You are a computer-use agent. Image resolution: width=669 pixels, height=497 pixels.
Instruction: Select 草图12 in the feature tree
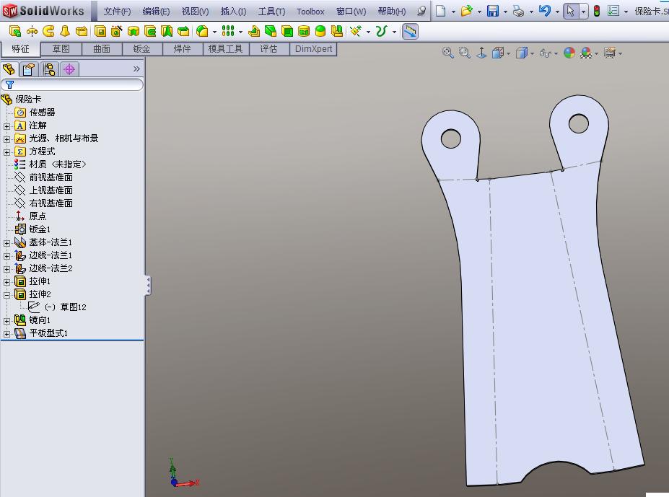click(57, 307)
